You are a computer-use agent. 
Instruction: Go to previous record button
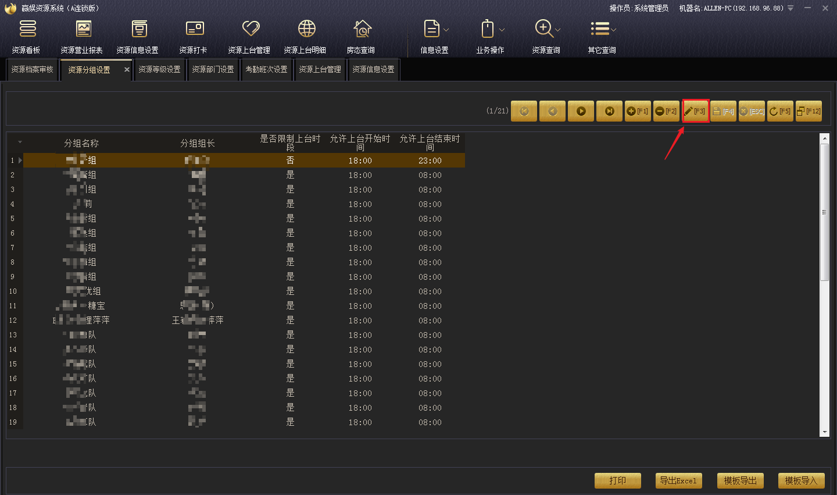(553, 111)
